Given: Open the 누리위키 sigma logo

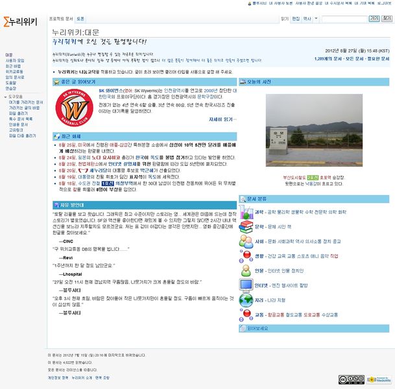Looking at the screenshot, I should coord(20,21).
